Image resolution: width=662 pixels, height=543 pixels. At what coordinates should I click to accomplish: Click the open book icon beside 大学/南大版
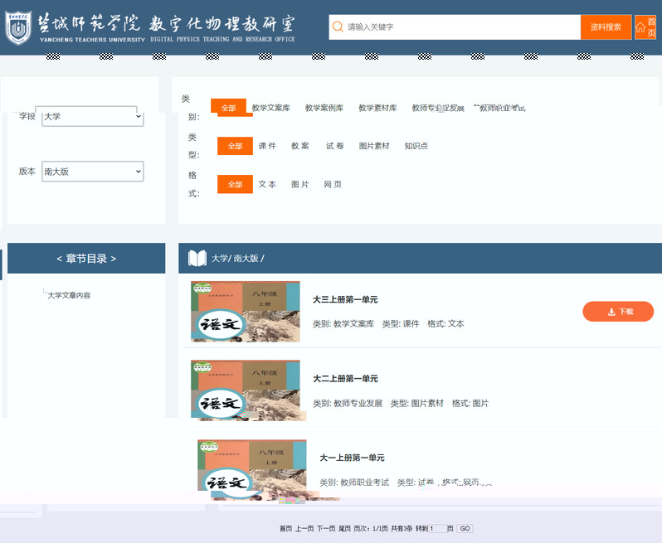197,259
